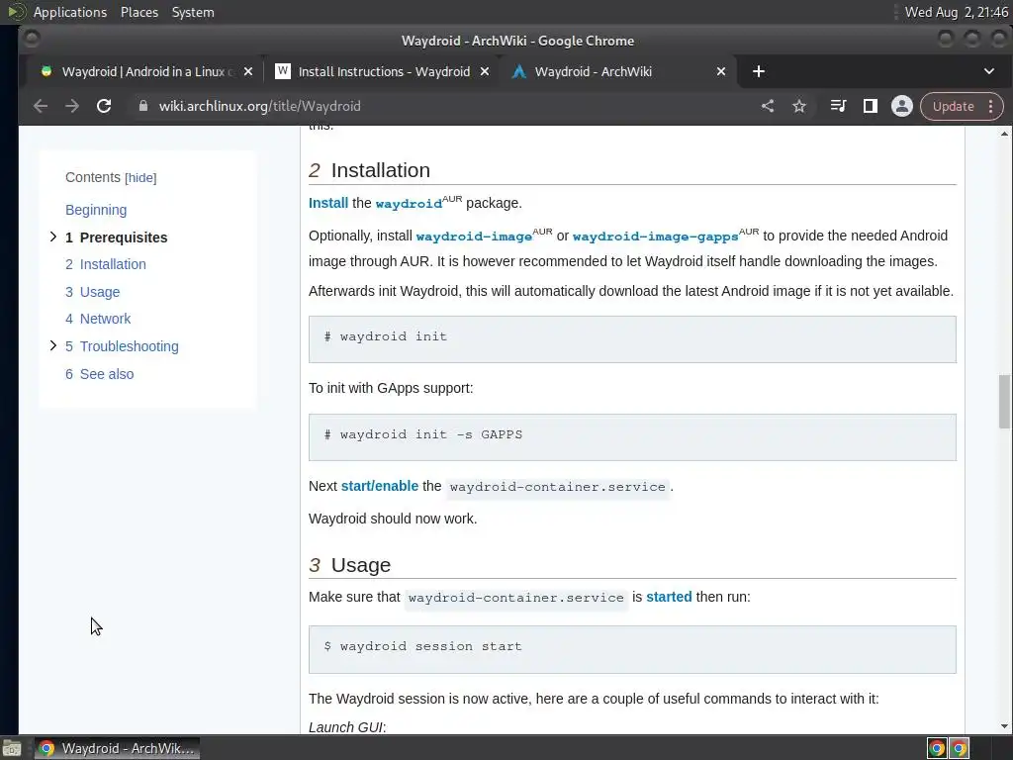Screen dimensions: 1013x760
Task: Open the Install link in Installation
Action: (x=328, y=203)
